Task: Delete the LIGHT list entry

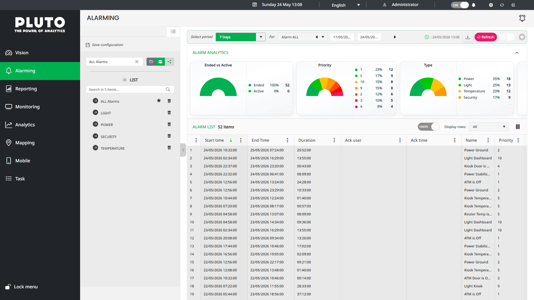Action: [169, 113]
